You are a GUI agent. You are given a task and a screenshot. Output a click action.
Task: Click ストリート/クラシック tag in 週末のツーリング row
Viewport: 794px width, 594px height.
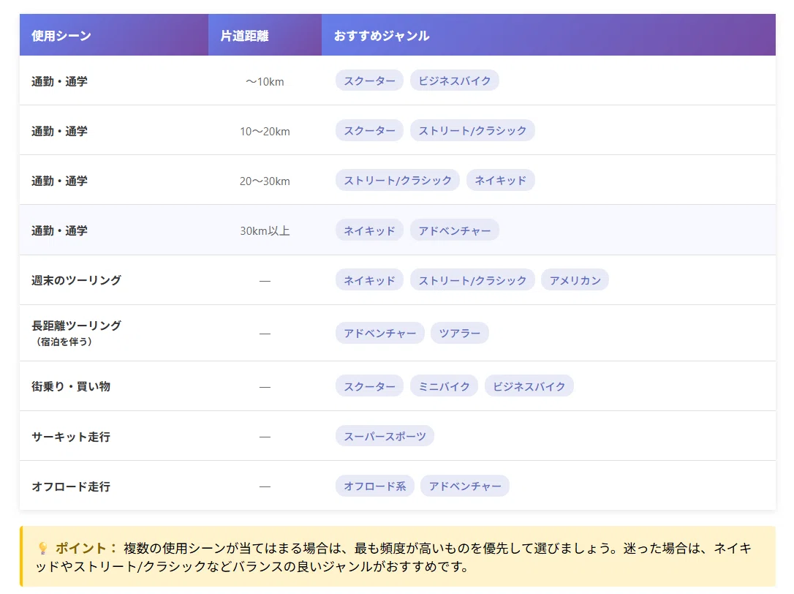[x=472, y=279]
